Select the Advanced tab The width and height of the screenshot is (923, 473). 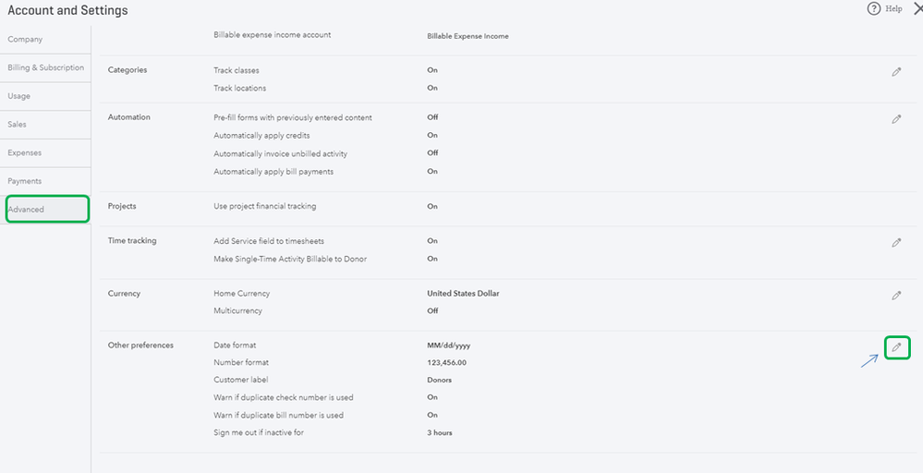[x=47, y=210]
